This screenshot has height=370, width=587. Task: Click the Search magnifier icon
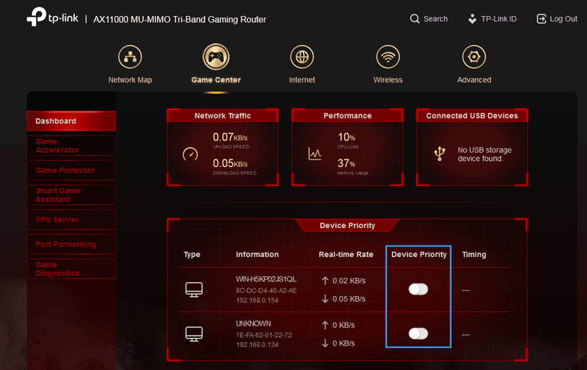[x=414, y=18]
